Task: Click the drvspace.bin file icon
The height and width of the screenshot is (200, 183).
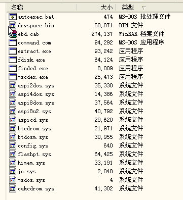Action: click(x=13, y=25)
